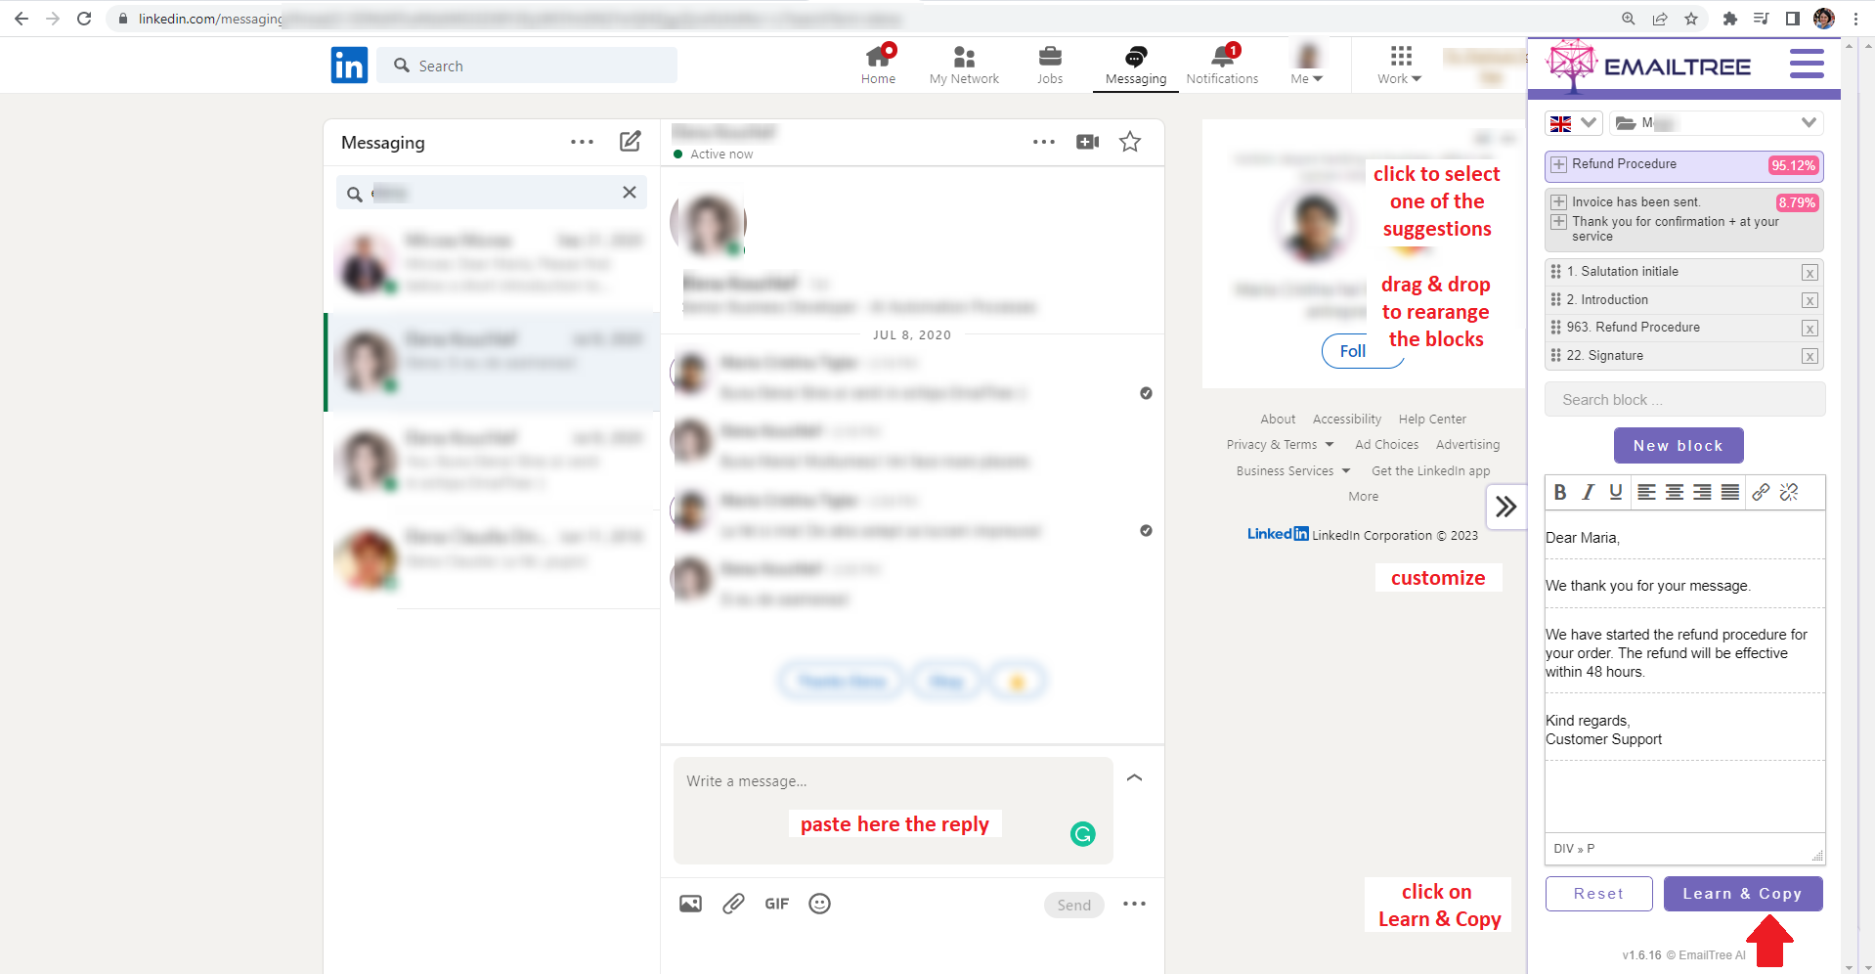Remove the Introduction block
1875x974 pixels.
[x=1810, y=300]
